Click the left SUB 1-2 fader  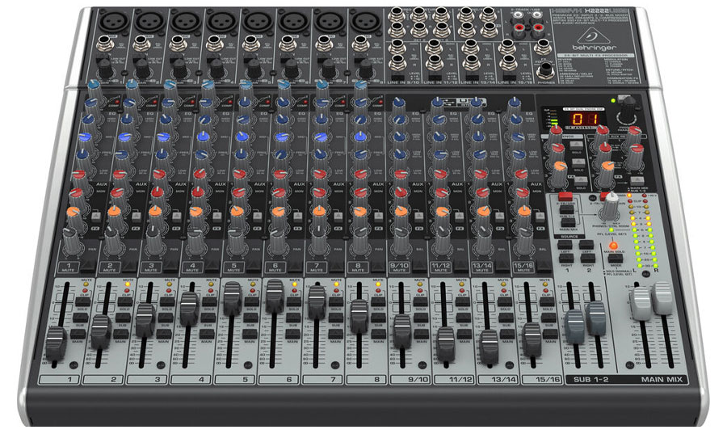click(x=575, y=326)
